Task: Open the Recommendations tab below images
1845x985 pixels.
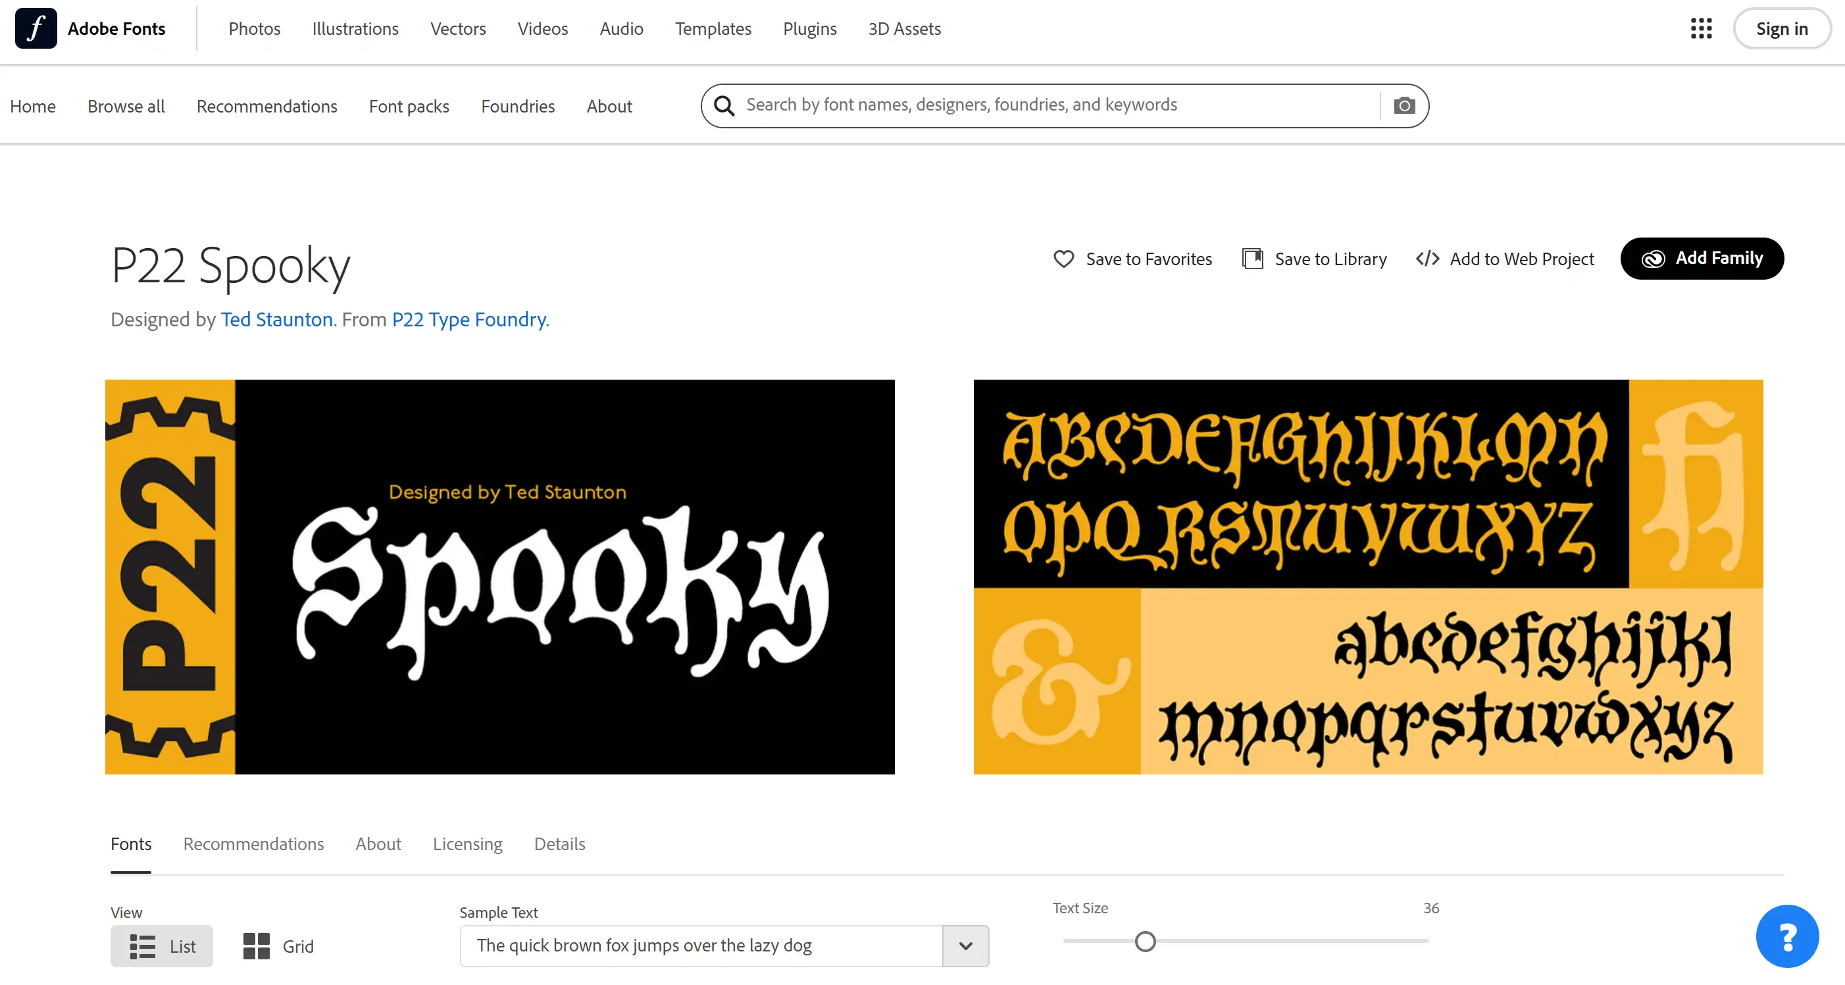Action: (x=253, y=844)
